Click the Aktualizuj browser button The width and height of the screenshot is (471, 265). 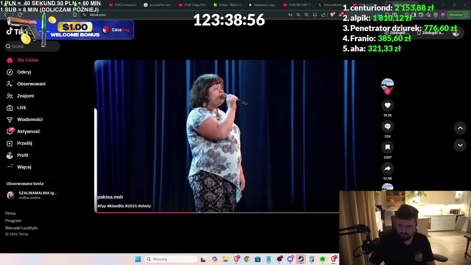click(458, 15)
